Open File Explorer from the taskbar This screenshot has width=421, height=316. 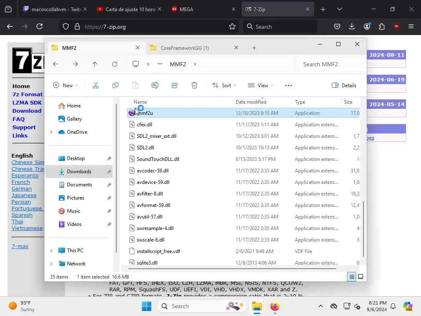point(257,306)
